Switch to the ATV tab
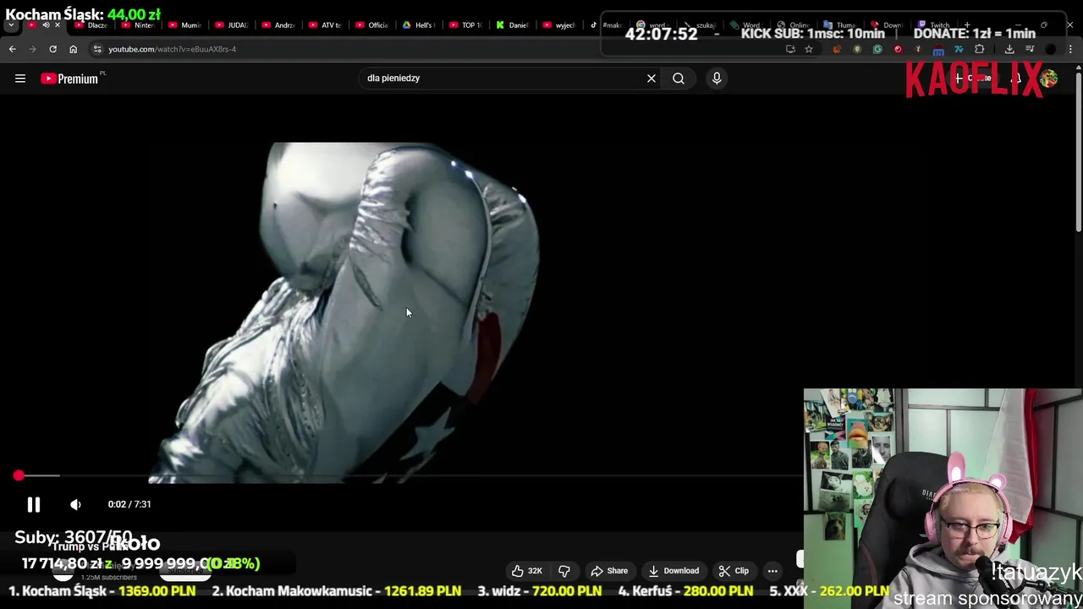1083x609 pixels. [325, 25]
